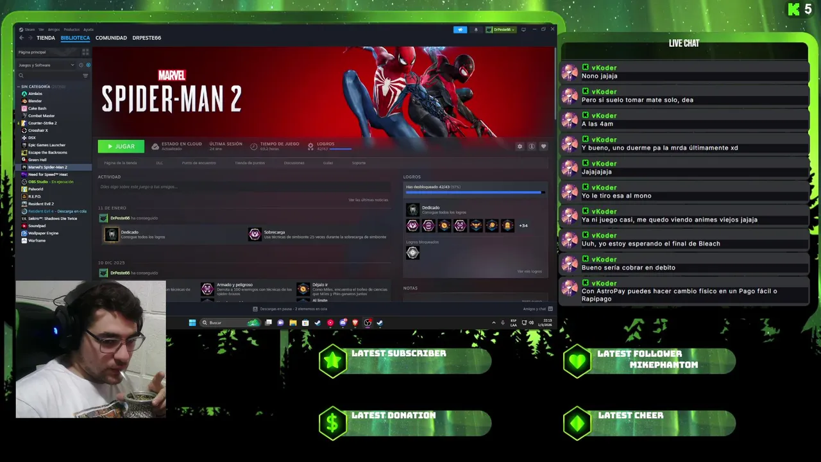Click the Armado y peligroso achievement icon

[x=207, y=289]
